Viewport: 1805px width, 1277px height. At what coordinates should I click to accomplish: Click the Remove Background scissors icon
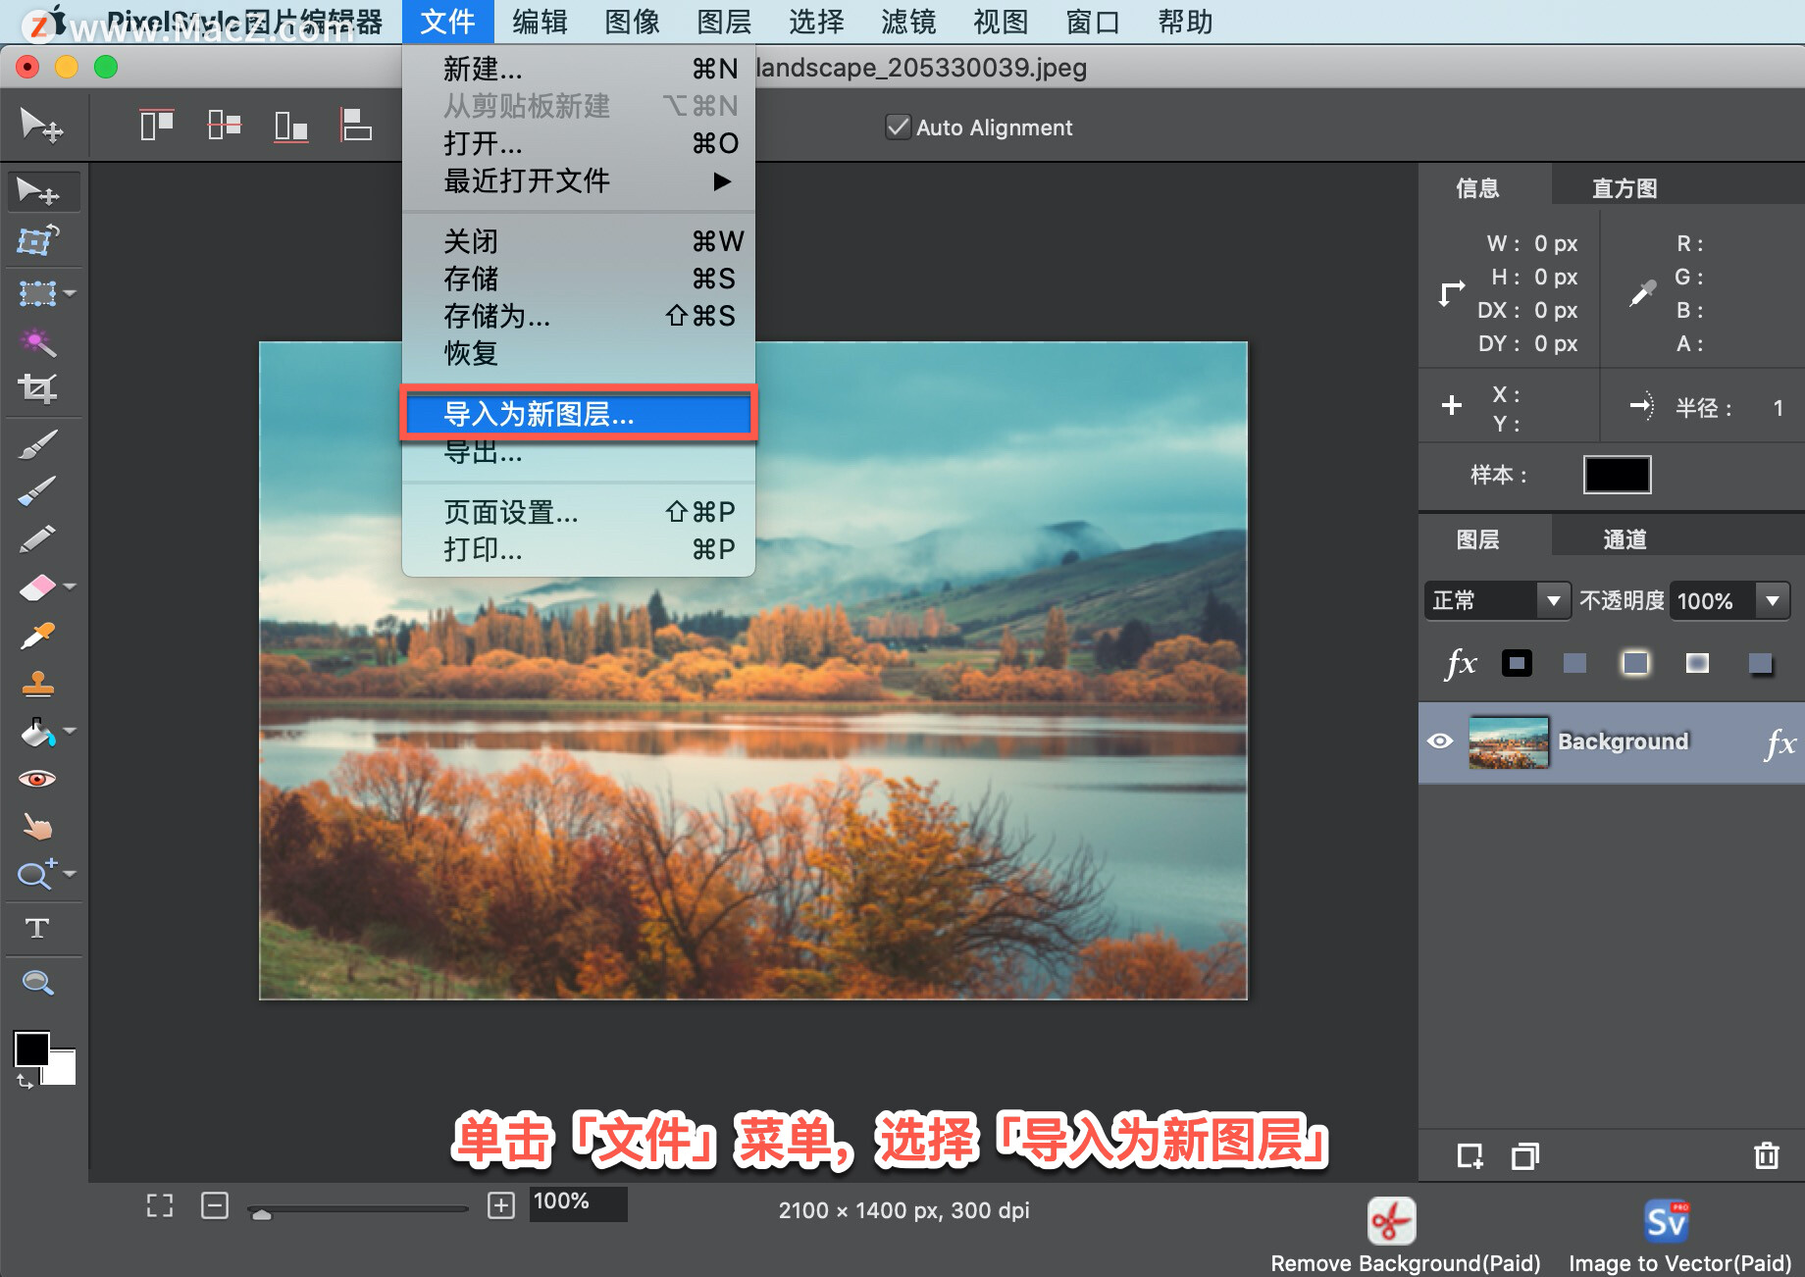(1391, 1221)
